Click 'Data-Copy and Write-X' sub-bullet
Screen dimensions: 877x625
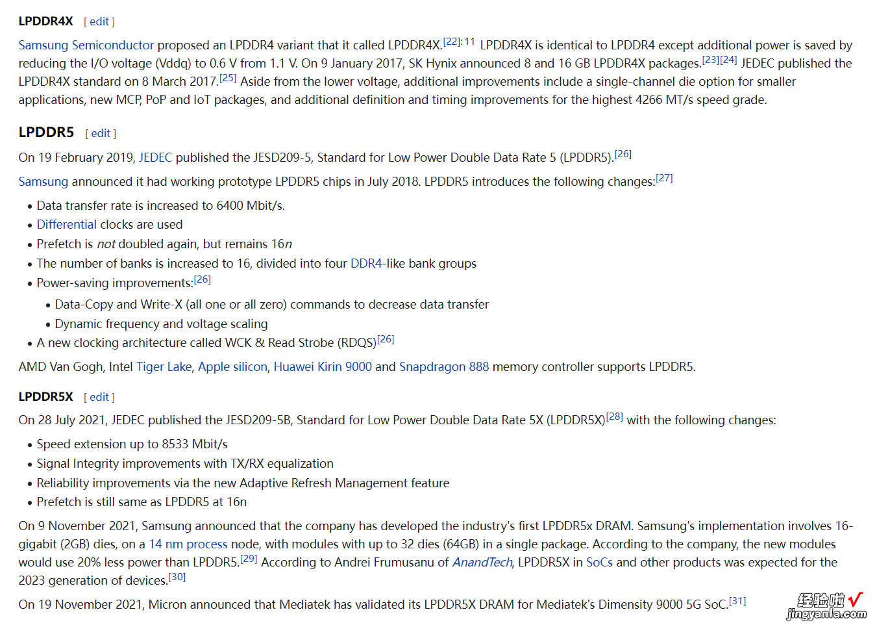pyautogui.click(x=272, y=304)
